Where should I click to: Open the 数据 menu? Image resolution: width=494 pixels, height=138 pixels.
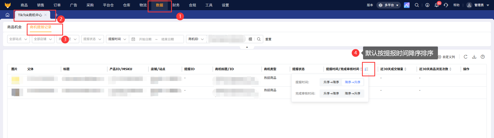coord(160,5)
